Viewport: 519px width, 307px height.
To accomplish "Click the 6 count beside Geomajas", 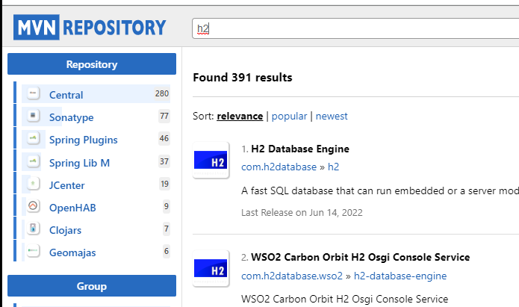I will pos(167,251).
